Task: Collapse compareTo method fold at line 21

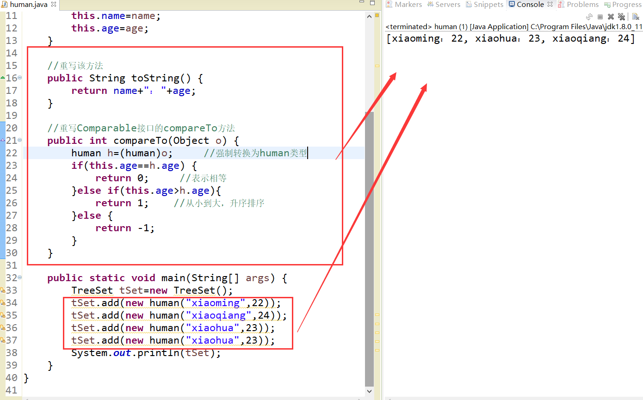Action: 20,140
